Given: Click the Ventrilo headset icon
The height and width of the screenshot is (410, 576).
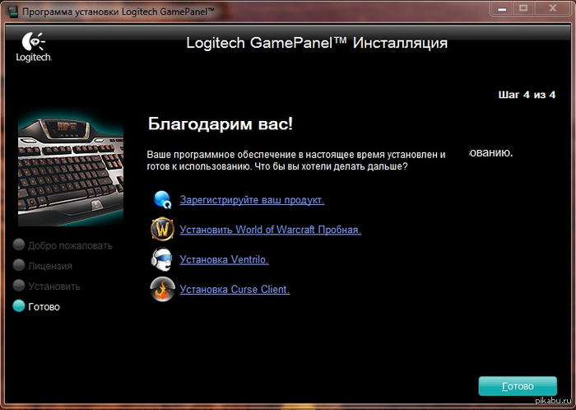Looking at the screenshot, I should [161, 259].
